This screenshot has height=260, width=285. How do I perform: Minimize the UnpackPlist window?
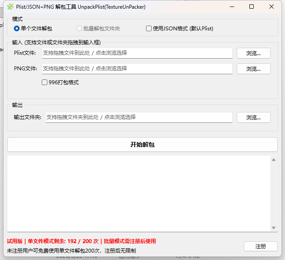coord(232,7)
